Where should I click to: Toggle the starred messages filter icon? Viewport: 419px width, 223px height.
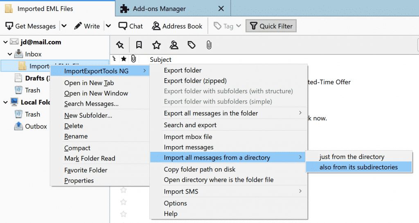[x=156, y=45]
